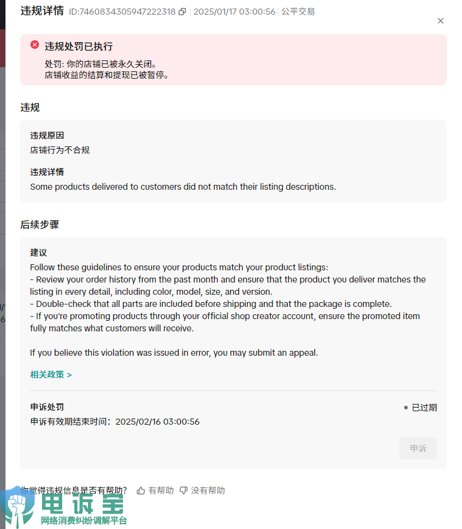Mark the info helpful with the thumbs-up icon
This screenshot has width=462, height=529.
141,491
